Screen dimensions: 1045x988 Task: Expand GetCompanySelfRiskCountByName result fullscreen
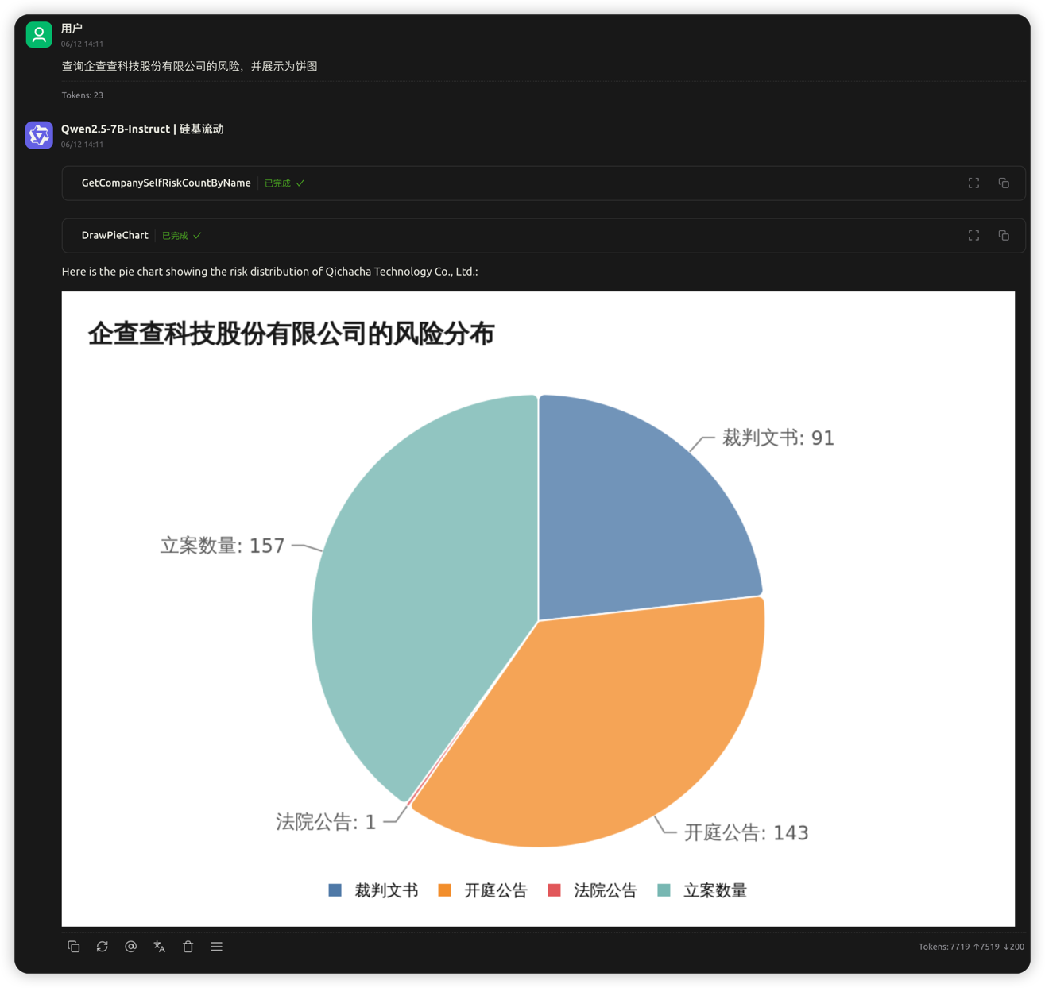[x=973, y=183]
